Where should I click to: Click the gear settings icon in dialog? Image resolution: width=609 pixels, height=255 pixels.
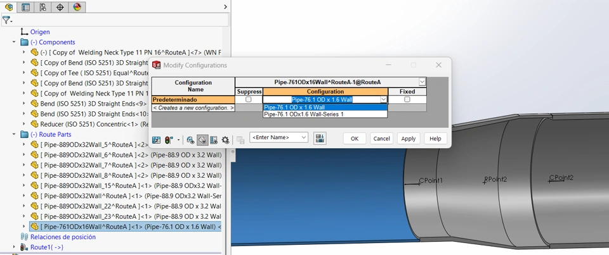225,140
